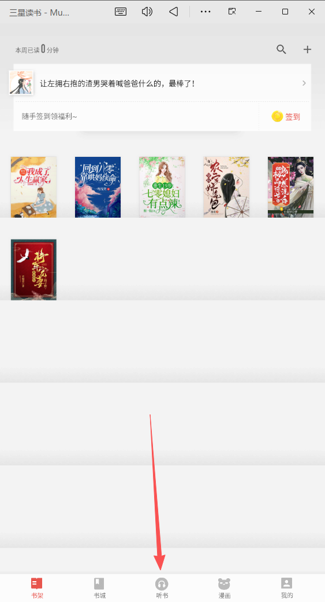Open the three-dot more options menu
The height and width of the screenshot is (602, 325).
(206, 12)
